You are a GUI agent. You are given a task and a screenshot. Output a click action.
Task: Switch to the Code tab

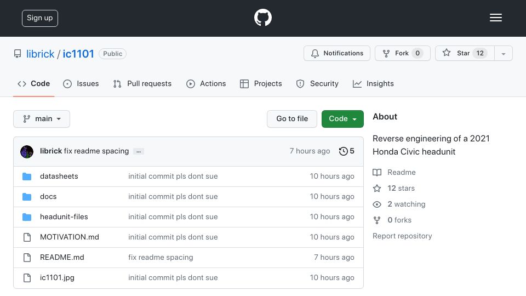click(33, 83)
